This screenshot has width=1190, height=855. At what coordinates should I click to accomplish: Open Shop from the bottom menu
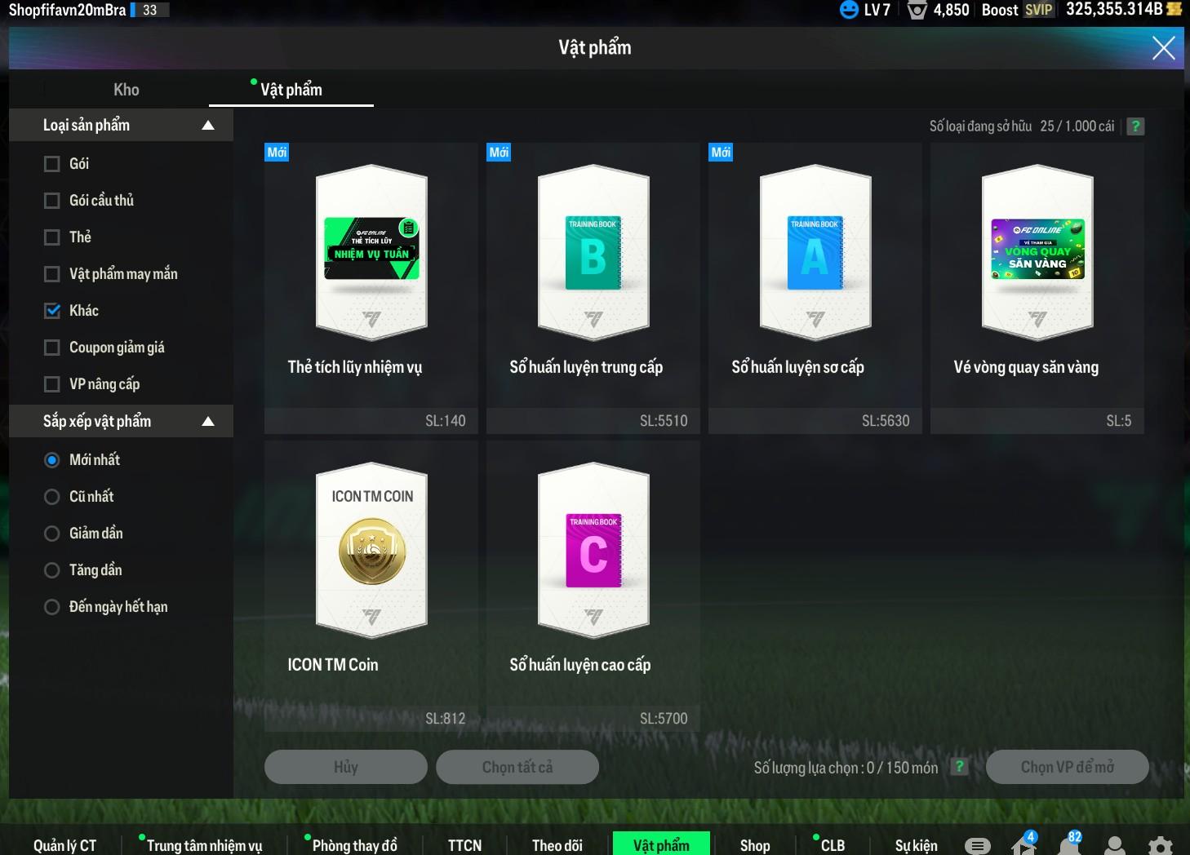755,845
